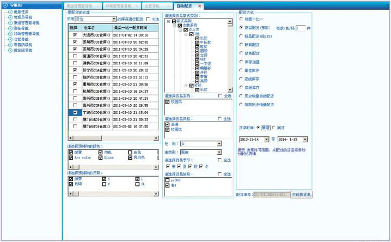391x242 pixels.
Task: Uncheck the Black excluded color checkbox
Action: point(101,158)
